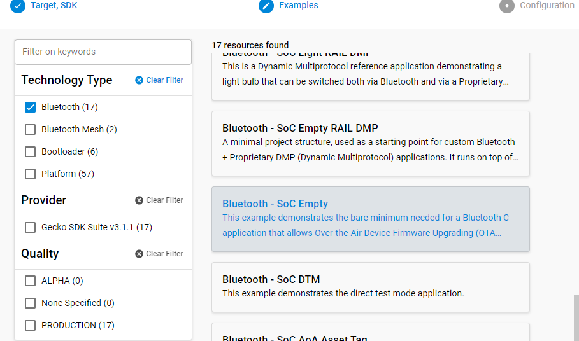
Task: Pick the Bluetooth - SoC Empty RAIL DMP example
Action: [x=370, y=143]
